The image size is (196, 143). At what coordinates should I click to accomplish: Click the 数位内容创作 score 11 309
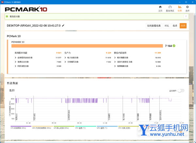(x=158, y=53)
